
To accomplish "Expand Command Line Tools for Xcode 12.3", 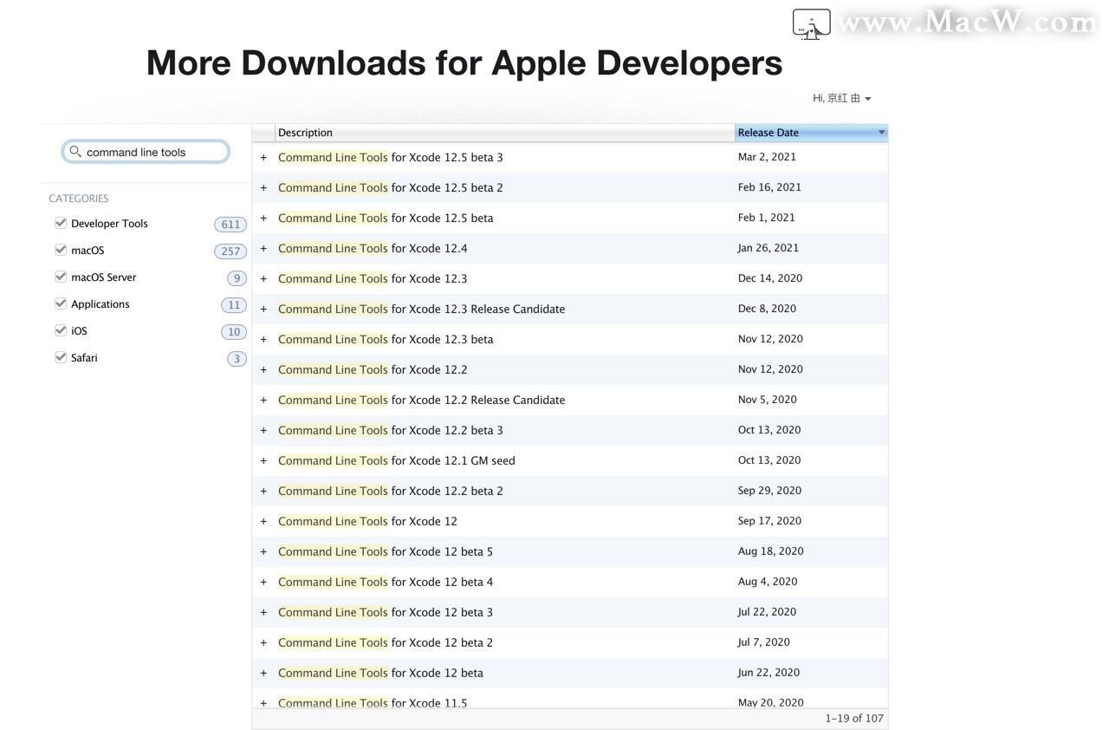I will (x=263, y=279).
